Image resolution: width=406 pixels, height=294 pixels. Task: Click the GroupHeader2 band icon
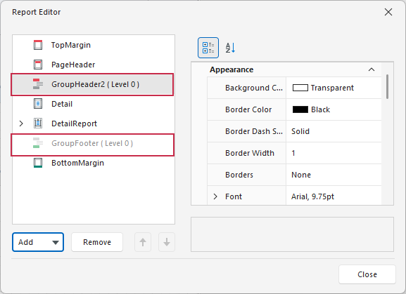pos(38,84)
